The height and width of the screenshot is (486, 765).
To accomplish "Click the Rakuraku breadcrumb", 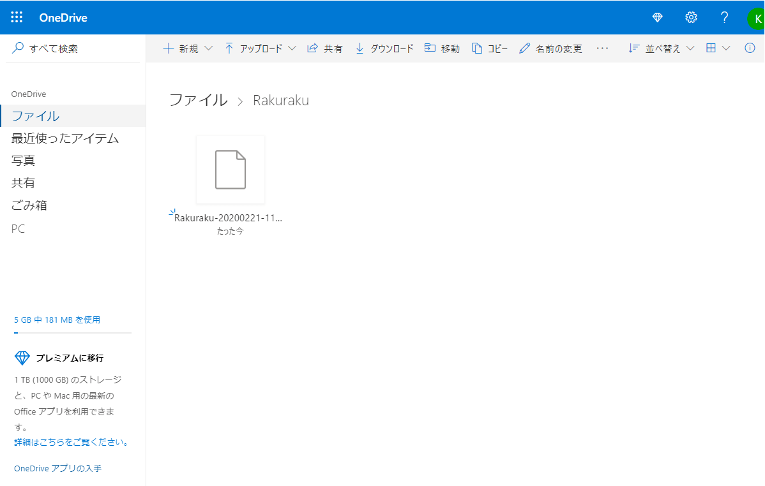I will [x=280, y=100].
